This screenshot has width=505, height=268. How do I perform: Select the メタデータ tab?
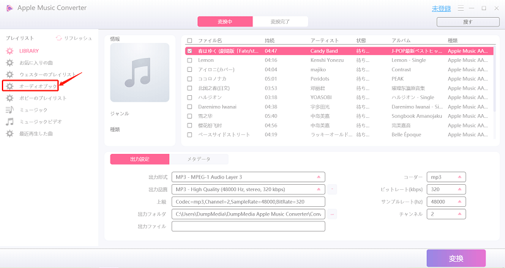(x=199, y=159)
